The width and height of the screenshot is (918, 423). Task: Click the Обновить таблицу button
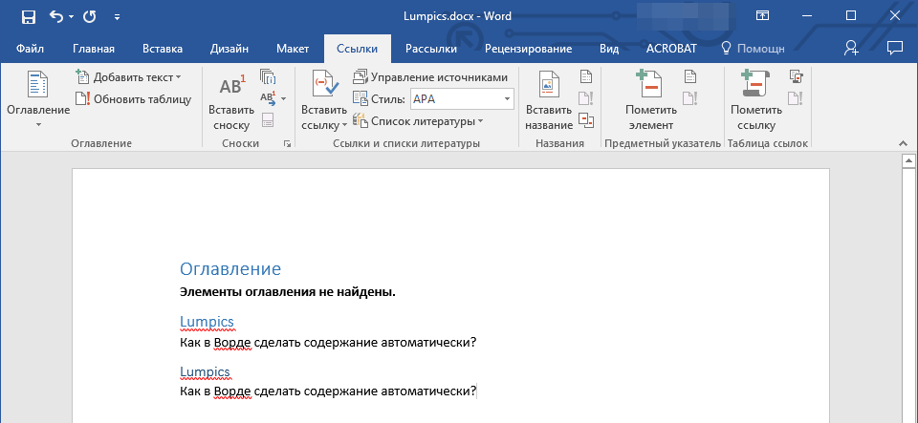134,98
